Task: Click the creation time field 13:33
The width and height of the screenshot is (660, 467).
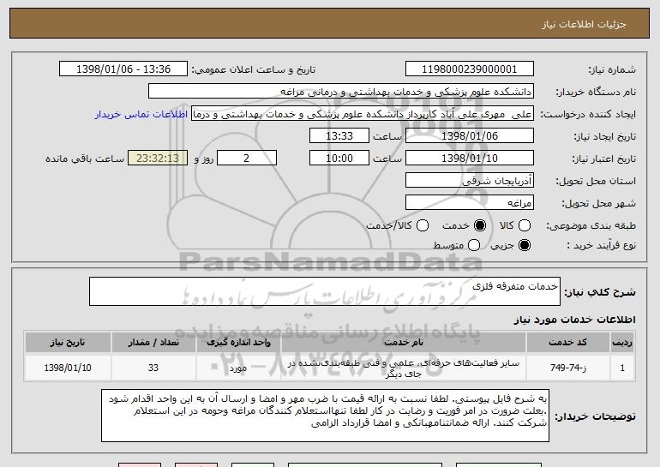Action: click(x=339, y=136)
